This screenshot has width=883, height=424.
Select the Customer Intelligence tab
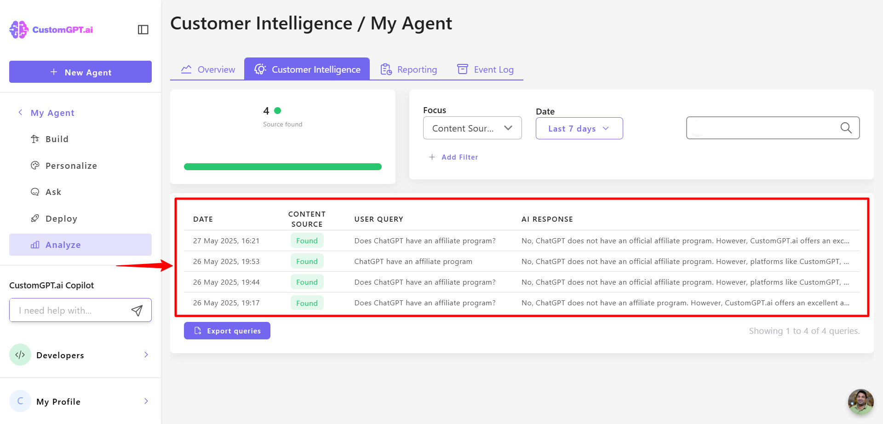307,69
